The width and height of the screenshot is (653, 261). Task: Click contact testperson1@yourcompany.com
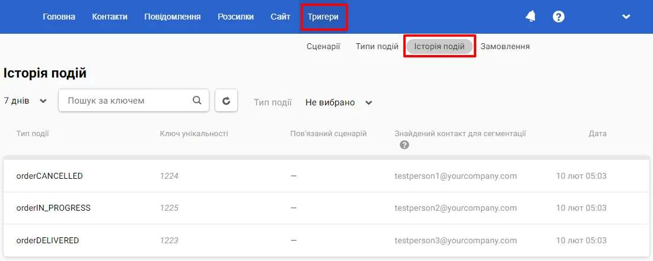pyautogui.click(x=455, y=176)
